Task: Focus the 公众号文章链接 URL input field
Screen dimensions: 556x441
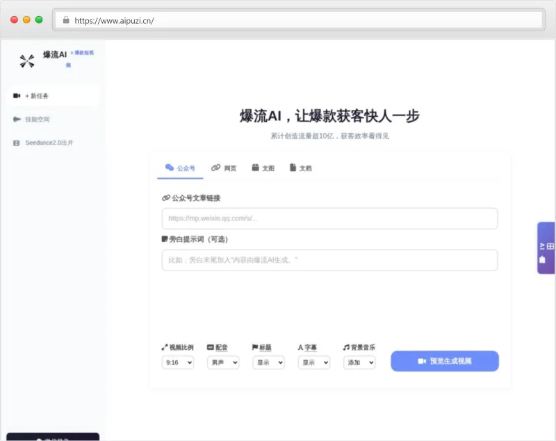Action: pos(329,218)
